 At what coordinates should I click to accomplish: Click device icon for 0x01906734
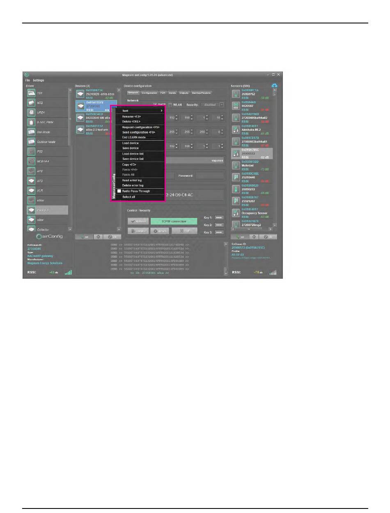pyautogui.click(x=80, y=94)
